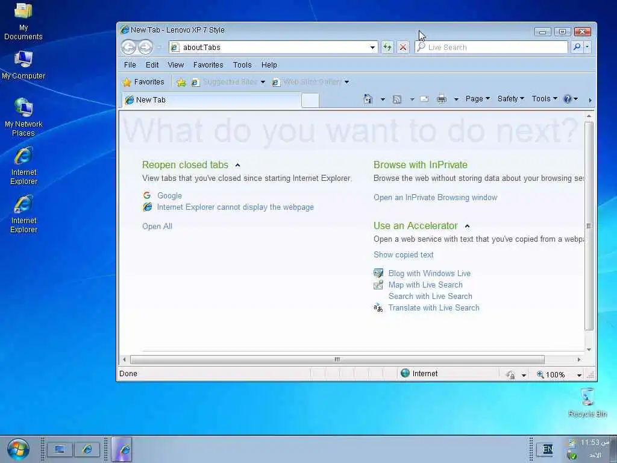Open the Help menu
This screenshot has width=617, height=463.
click(269, 65)
